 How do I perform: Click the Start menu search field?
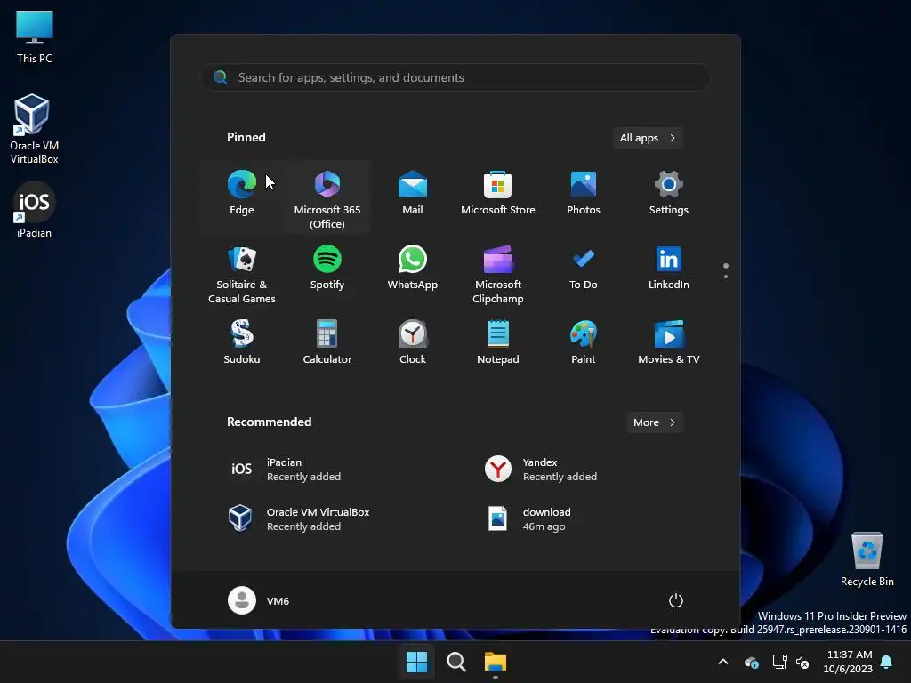(455, 77)
